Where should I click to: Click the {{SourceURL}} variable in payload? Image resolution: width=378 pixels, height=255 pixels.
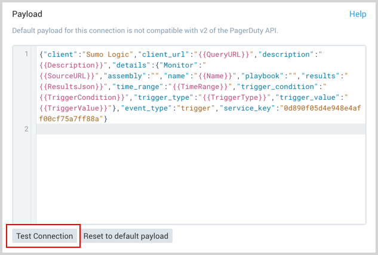[68, 76]
